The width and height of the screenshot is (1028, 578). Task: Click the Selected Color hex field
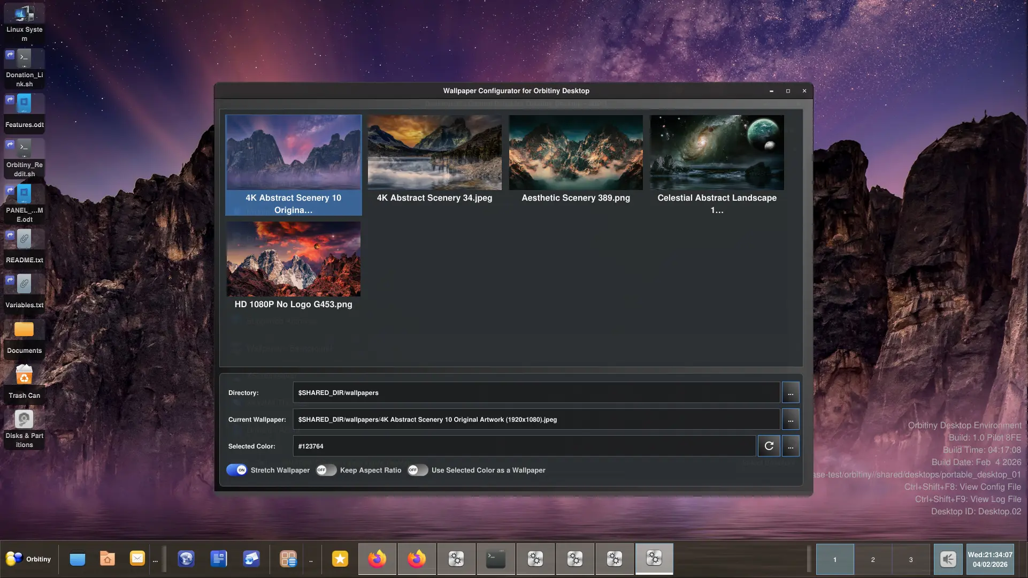click(524, 446)
